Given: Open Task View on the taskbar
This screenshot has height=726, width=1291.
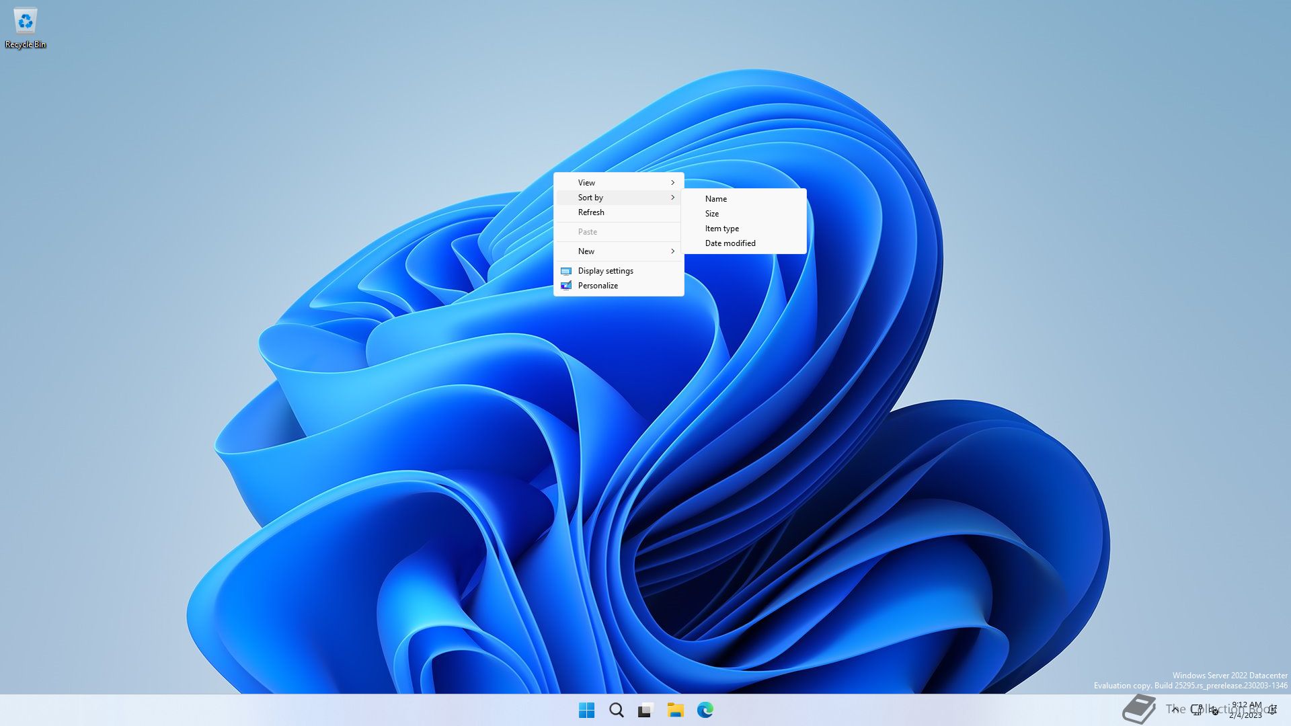Looking at the screenshot, I should [x=645, y=710].
